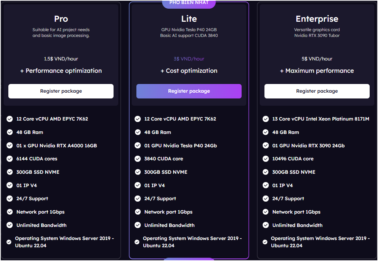Click checkmark icon beside Tesla P40 24Gb feature

(x=137, y=146)
